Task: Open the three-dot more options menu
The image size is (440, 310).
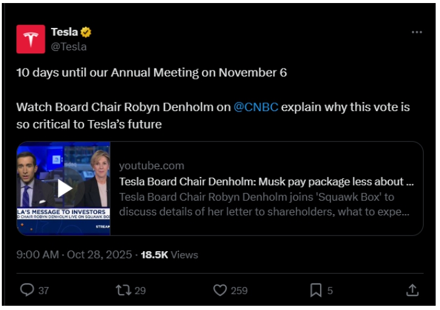Action: click(x=416, y=32)
